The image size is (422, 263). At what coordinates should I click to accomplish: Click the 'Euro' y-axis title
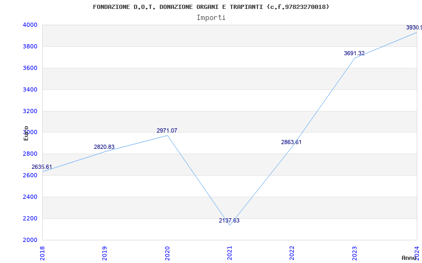pyautogui.click(x=26, y=133)
